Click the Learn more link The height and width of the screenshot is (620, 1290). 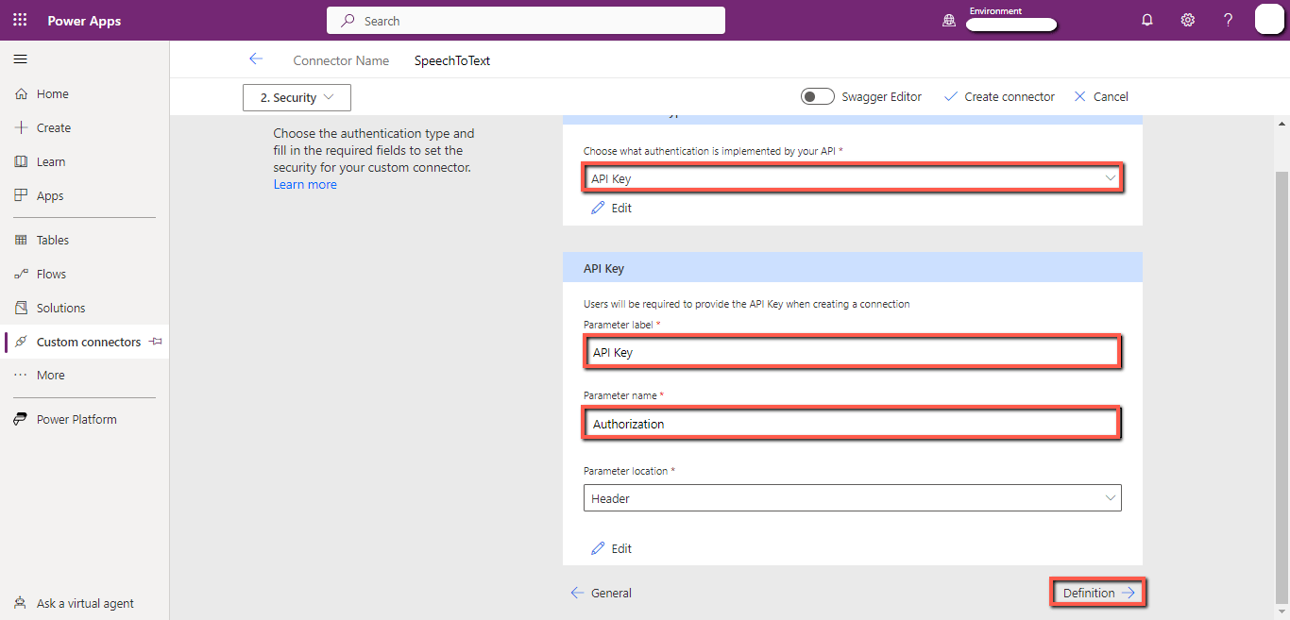[305, 184]
